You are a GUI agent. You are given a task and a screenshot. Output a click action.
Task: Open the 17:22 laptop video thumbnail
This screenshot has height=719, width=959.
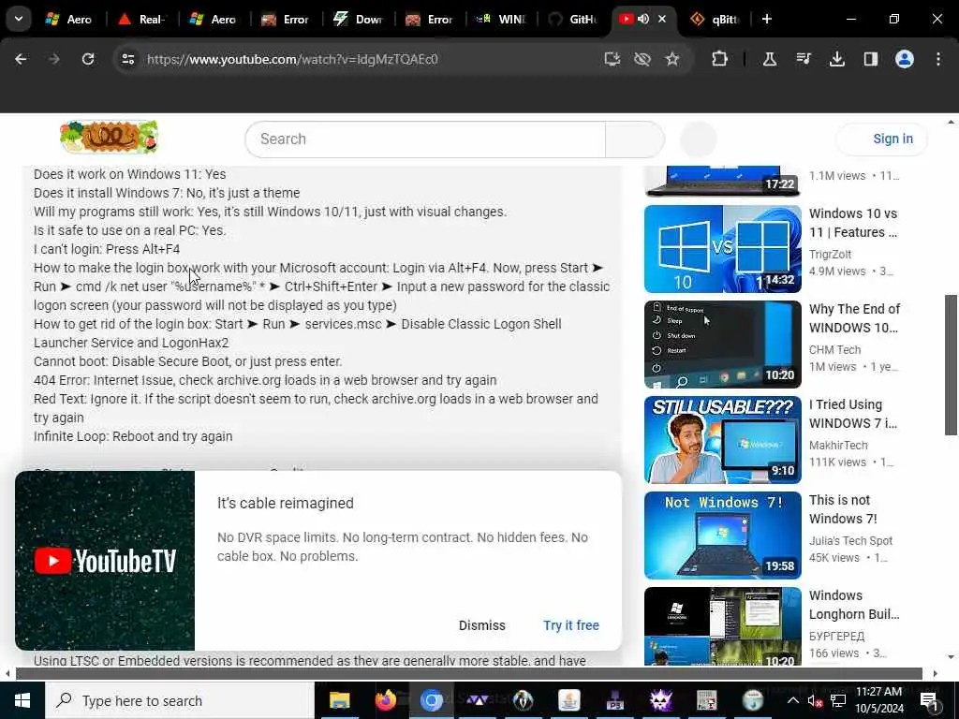click(722, 181)
